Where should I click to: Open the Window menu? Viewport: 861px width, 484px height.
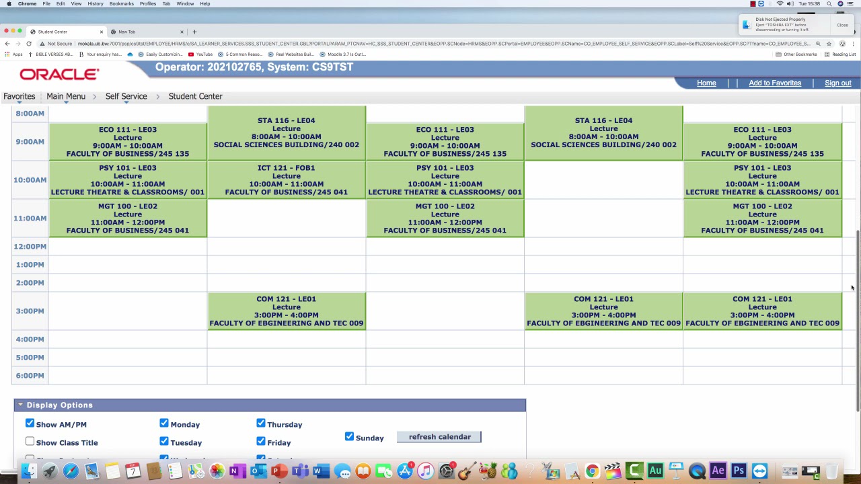[185, 4]
